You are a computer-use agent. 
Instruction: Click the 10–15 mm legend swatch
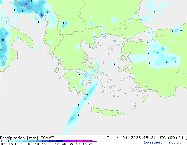point(39,141)
